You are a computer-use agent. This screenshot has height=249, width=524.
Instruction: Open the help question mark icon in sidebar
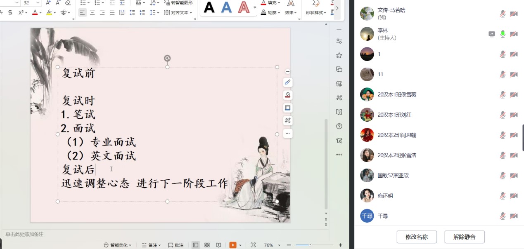pyautogui.click(x=339, y=126)
